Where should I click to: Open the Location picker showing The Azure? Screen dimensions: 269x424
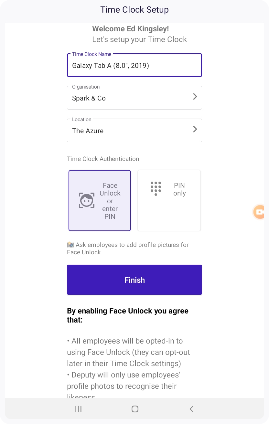pyautogui.click(x=134, y=131)
